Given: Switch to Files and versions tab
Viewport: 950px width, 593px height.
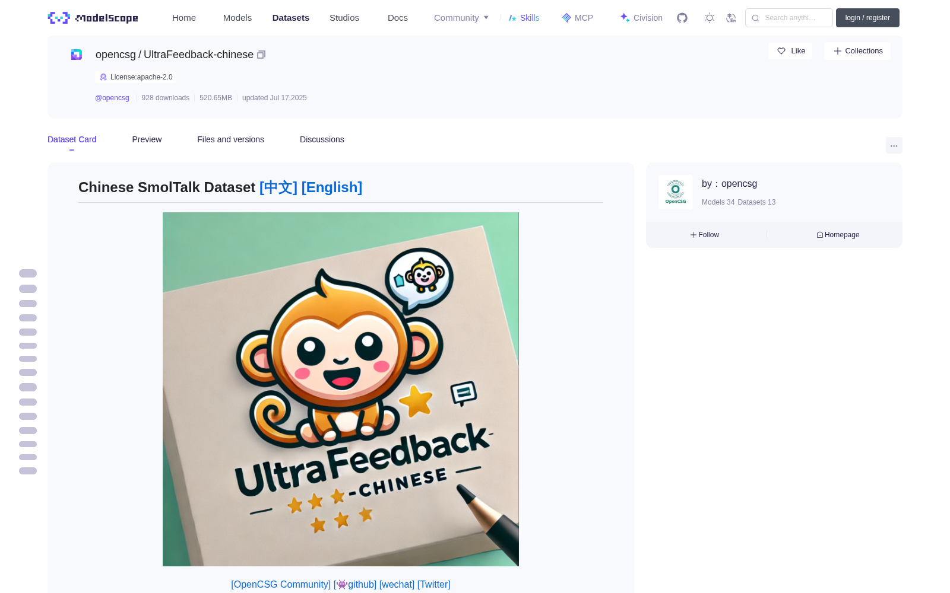Looking at the screenshot, I should (x=230, y=139).
